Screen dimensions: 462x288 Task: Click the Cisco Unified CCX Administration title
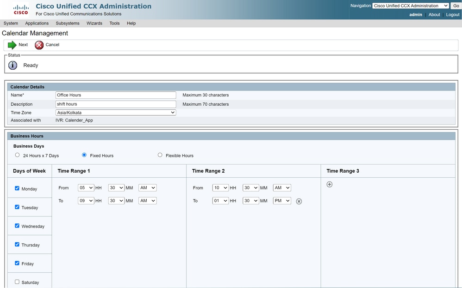pyautogui.click(x=94, y=6)
